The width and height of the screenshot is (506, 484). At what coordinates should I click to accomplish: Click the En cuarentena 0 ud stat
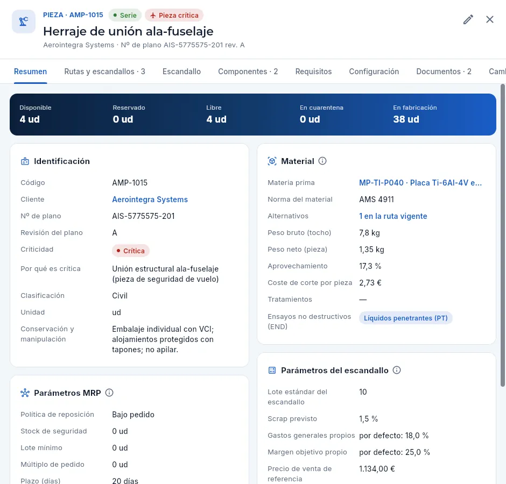coord(321,115)
